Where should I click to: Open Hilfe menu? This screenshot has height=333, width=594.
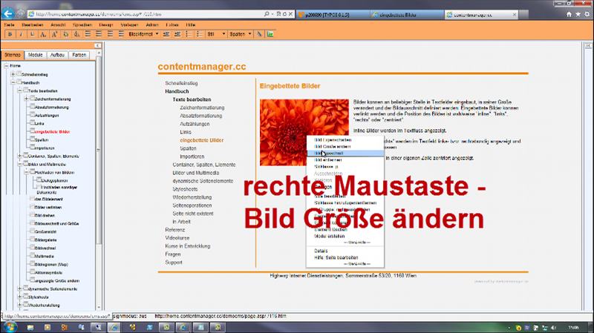point(191,24)
